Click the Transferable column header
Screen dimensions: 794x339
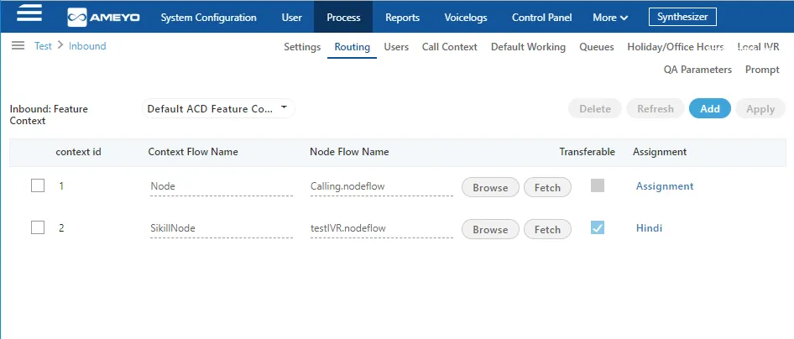[587, 152]
